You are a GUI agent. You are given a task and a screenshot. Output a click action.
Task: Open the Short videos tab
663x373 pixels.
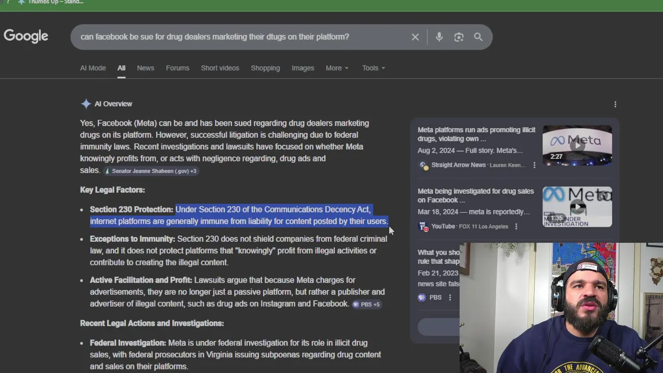pyautogui.click(x=220, y=68)
